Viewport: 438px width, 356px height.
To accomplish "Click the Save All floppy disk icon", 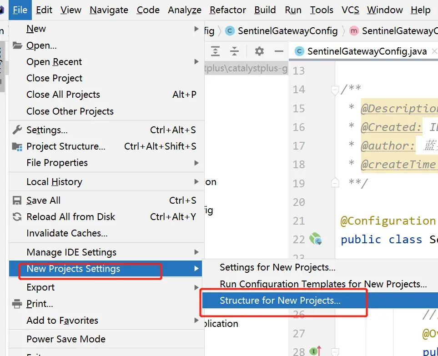I will (x=17, y=201).
